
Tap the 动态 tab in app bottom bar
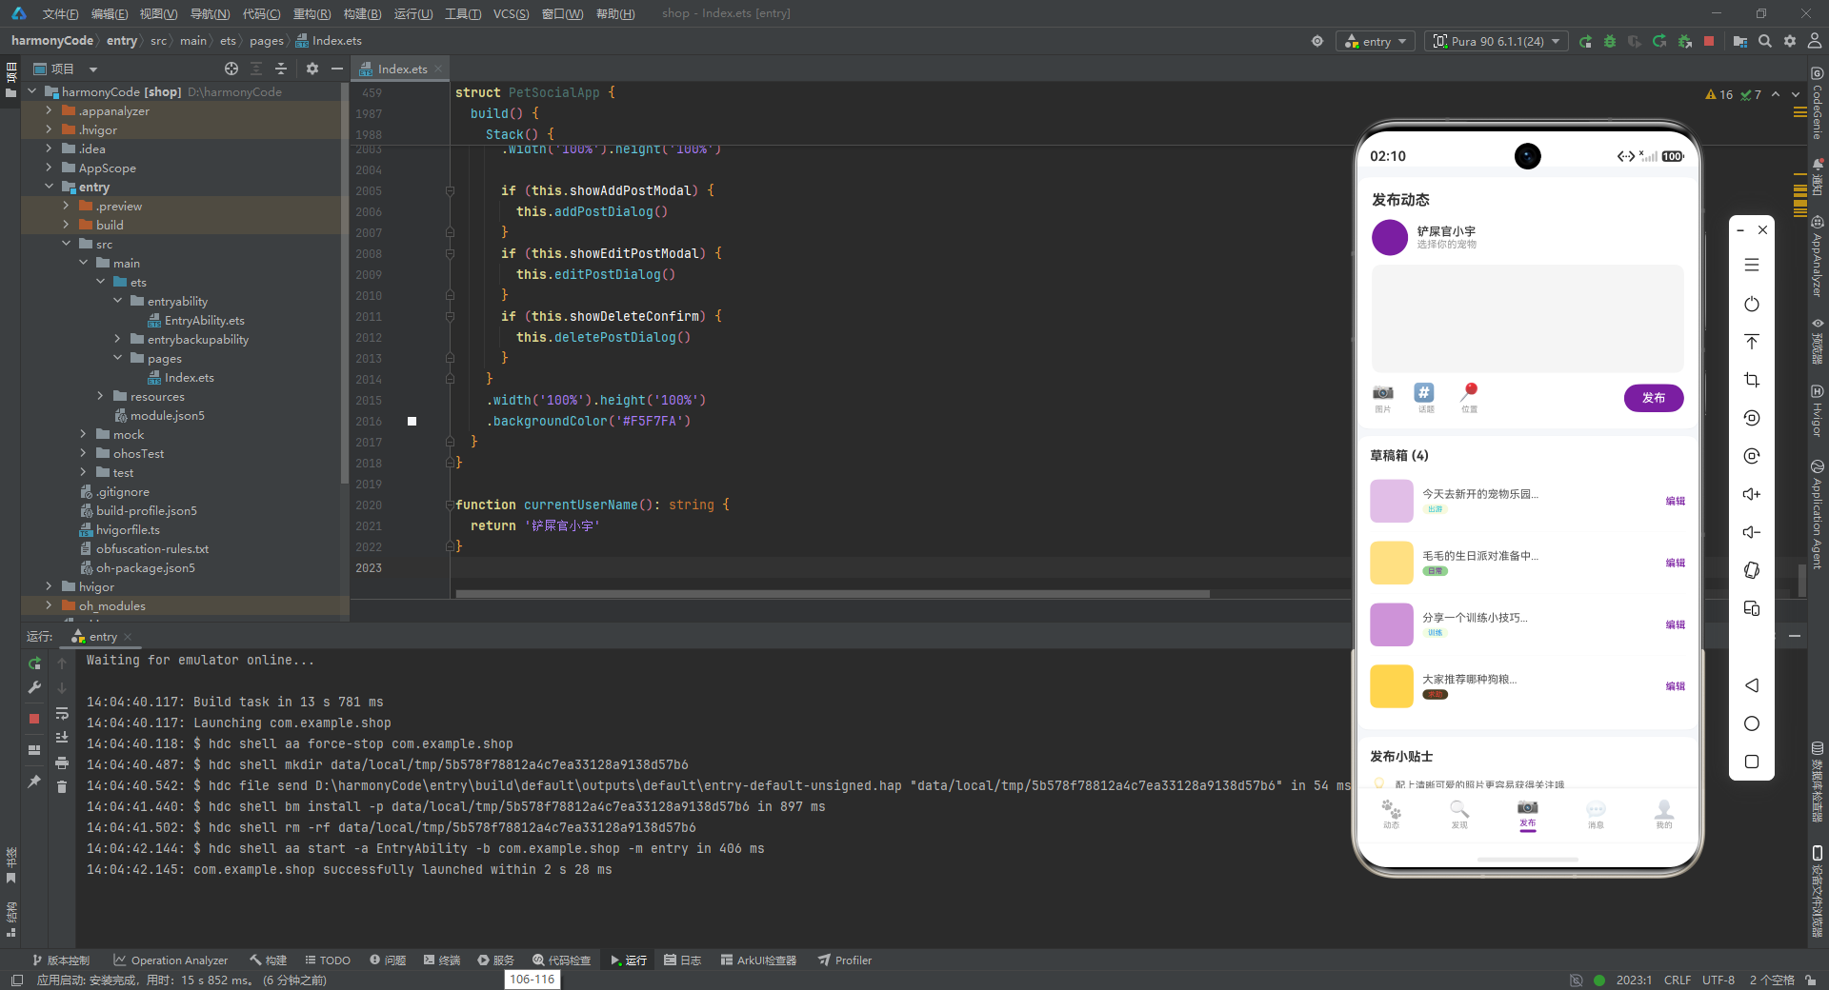(x=1391, y=815)
